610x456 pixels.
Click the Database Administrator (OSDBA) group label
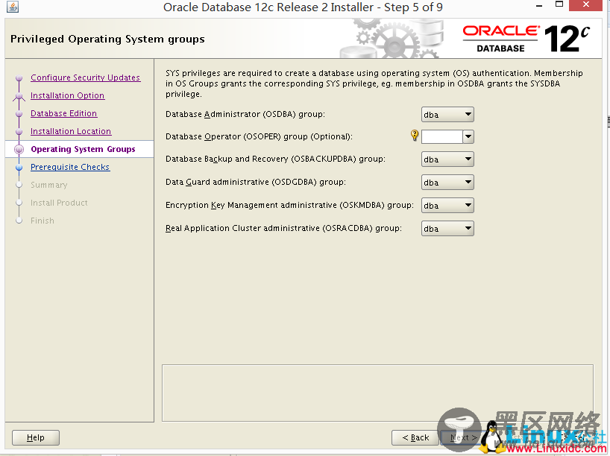click(x=245, y=114)
